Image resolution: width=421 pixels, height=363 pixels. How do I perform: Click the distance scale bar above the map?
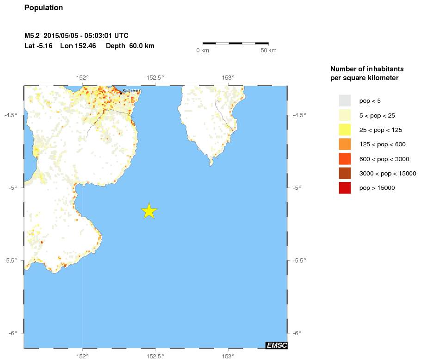coord(235,43)
